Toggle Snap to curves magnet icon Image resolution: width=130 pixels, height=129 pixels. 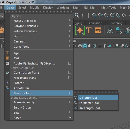(x=100, y=15)
